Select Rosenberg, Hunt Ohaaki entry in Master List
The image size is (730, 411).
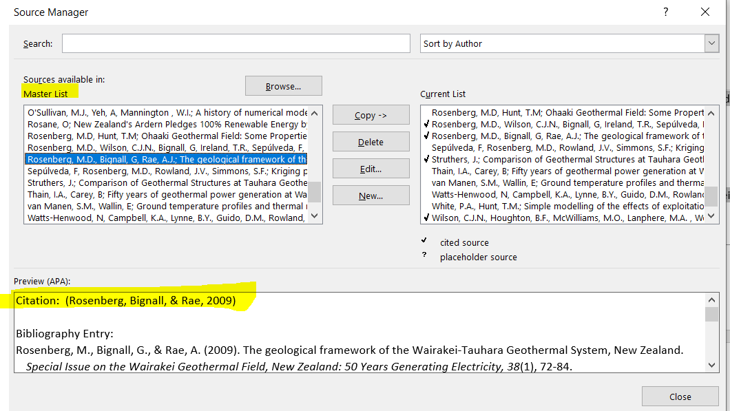[x=167, y=136]
